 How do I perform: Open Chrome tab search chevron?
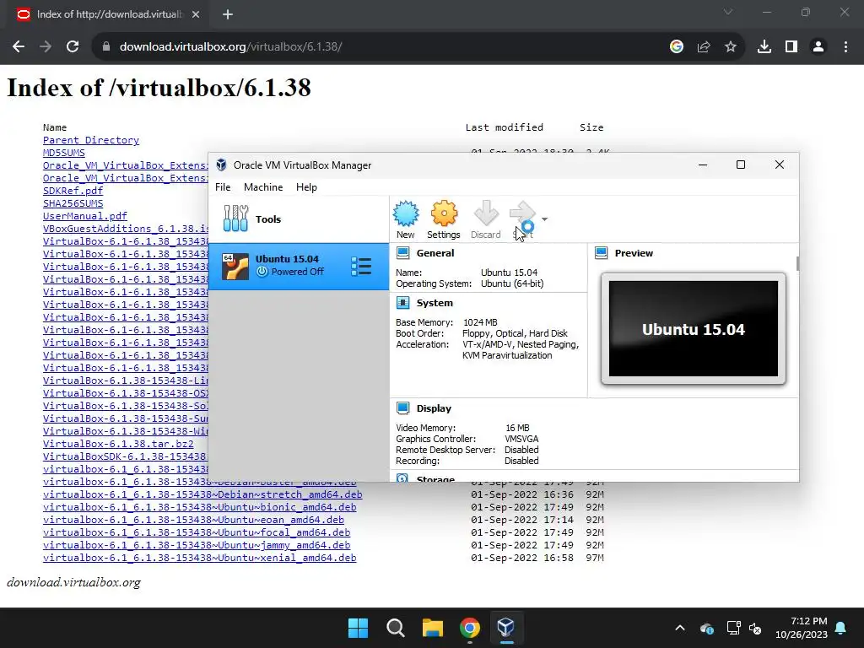pyautogui.click(x=728, y=12)
